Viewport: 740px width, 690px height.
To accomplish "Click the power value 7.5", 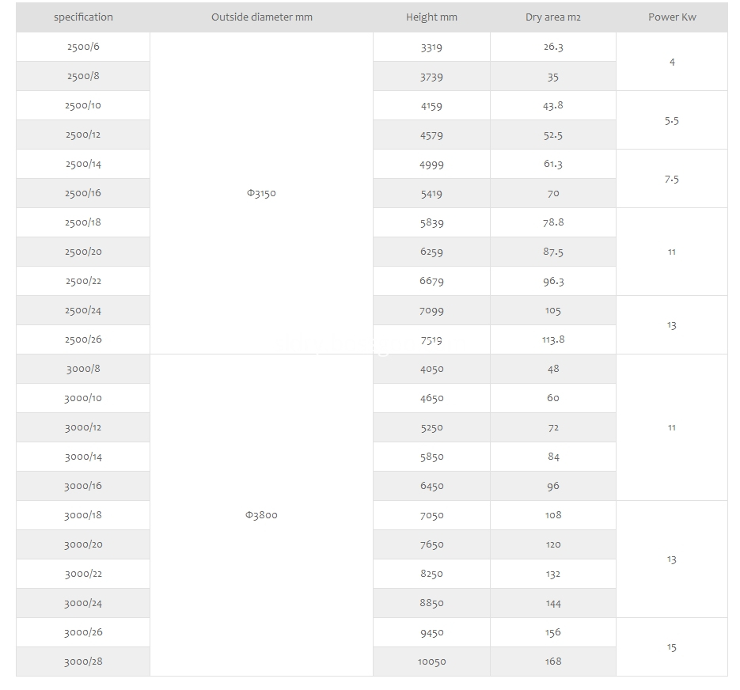I will (672, 179).
